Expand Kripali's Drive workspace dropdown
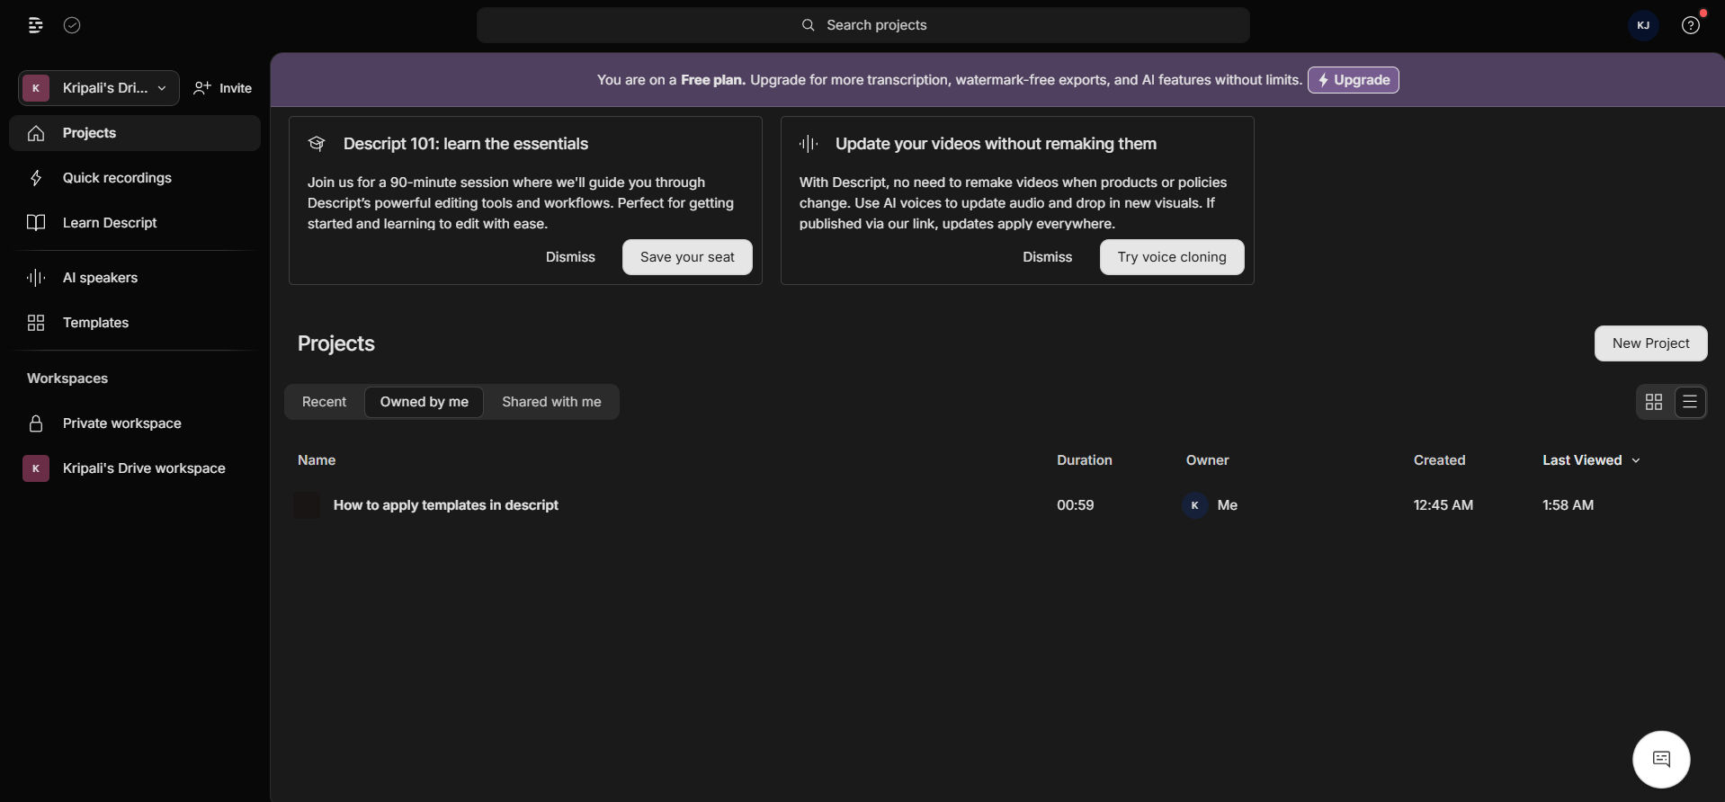 coord(99,88)
